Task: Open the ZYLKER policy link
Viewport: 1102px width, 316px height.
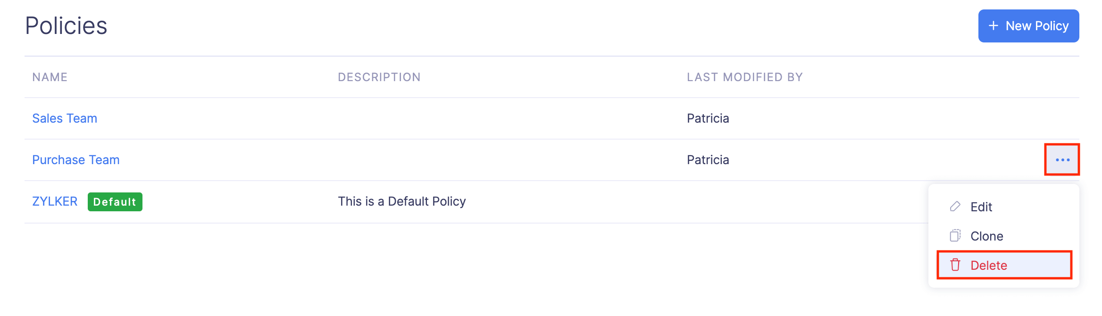Action: [x=55, y=201]
